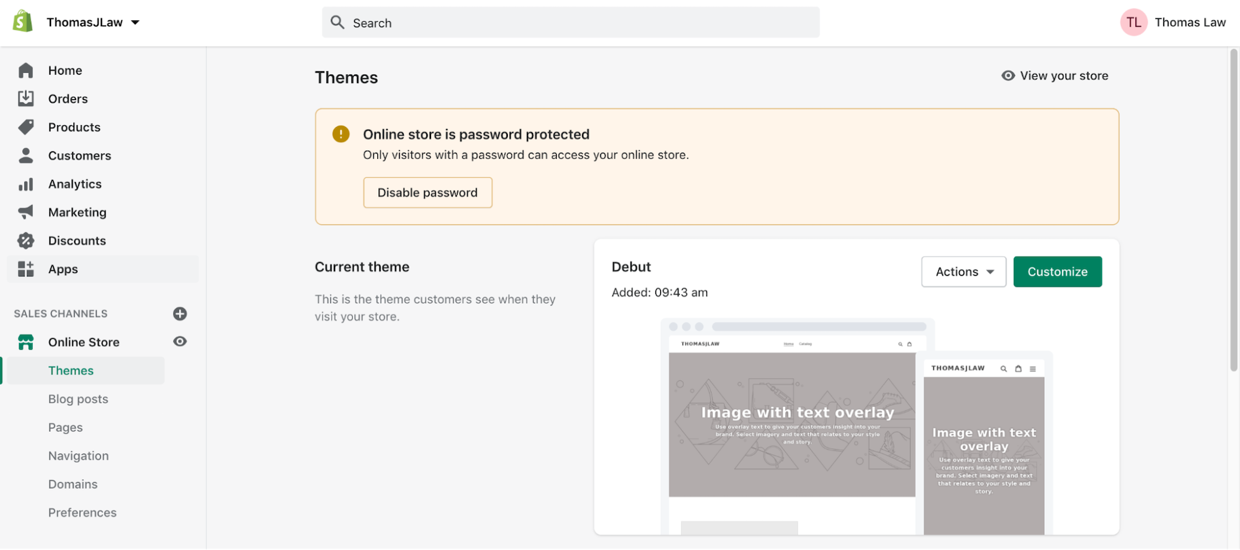Expand the Actions dropdown for Debut theme
This screenshot has width=1240, height=550.
963,272
